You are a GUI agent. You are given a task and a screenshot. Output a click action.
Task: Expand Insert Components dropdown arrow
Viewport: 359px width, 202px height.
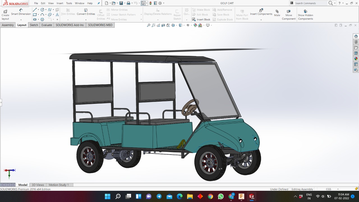coord(261,20)
